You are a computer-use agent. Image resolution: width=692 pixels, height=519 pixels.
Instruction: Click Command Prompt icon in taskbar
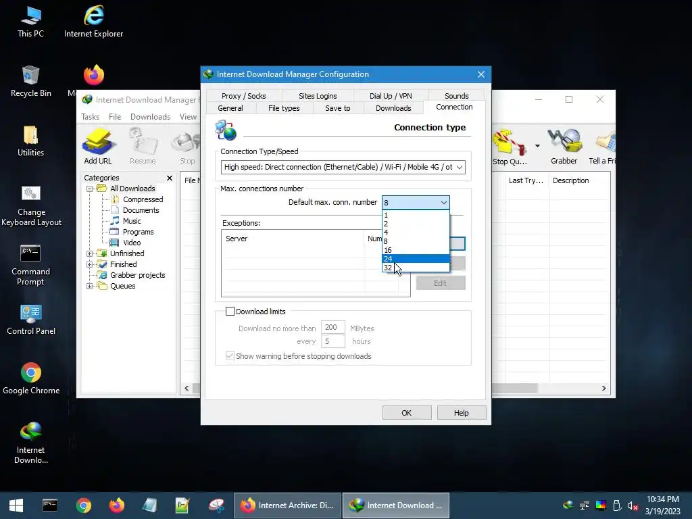tap(50, 505)
